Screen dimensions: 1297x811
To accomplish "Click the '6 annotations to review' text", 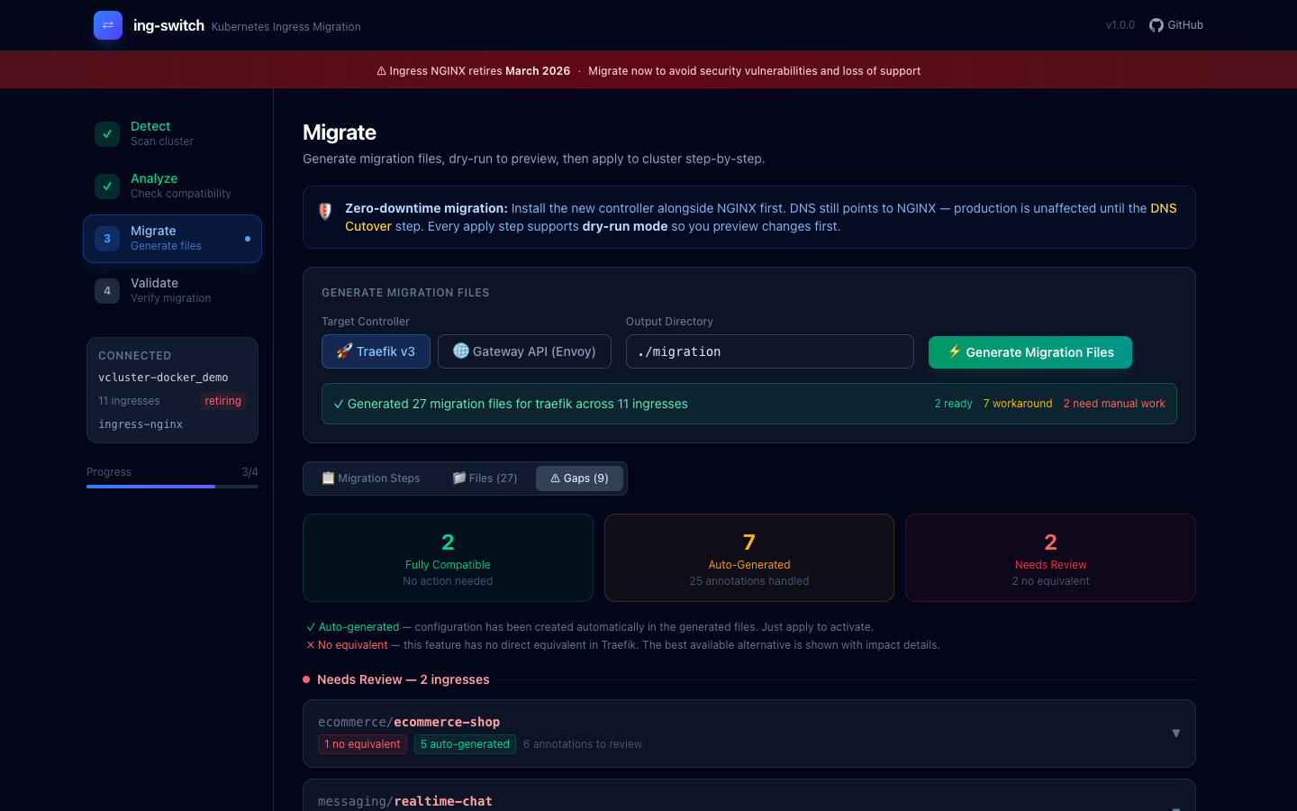I will tap(583, 744).
